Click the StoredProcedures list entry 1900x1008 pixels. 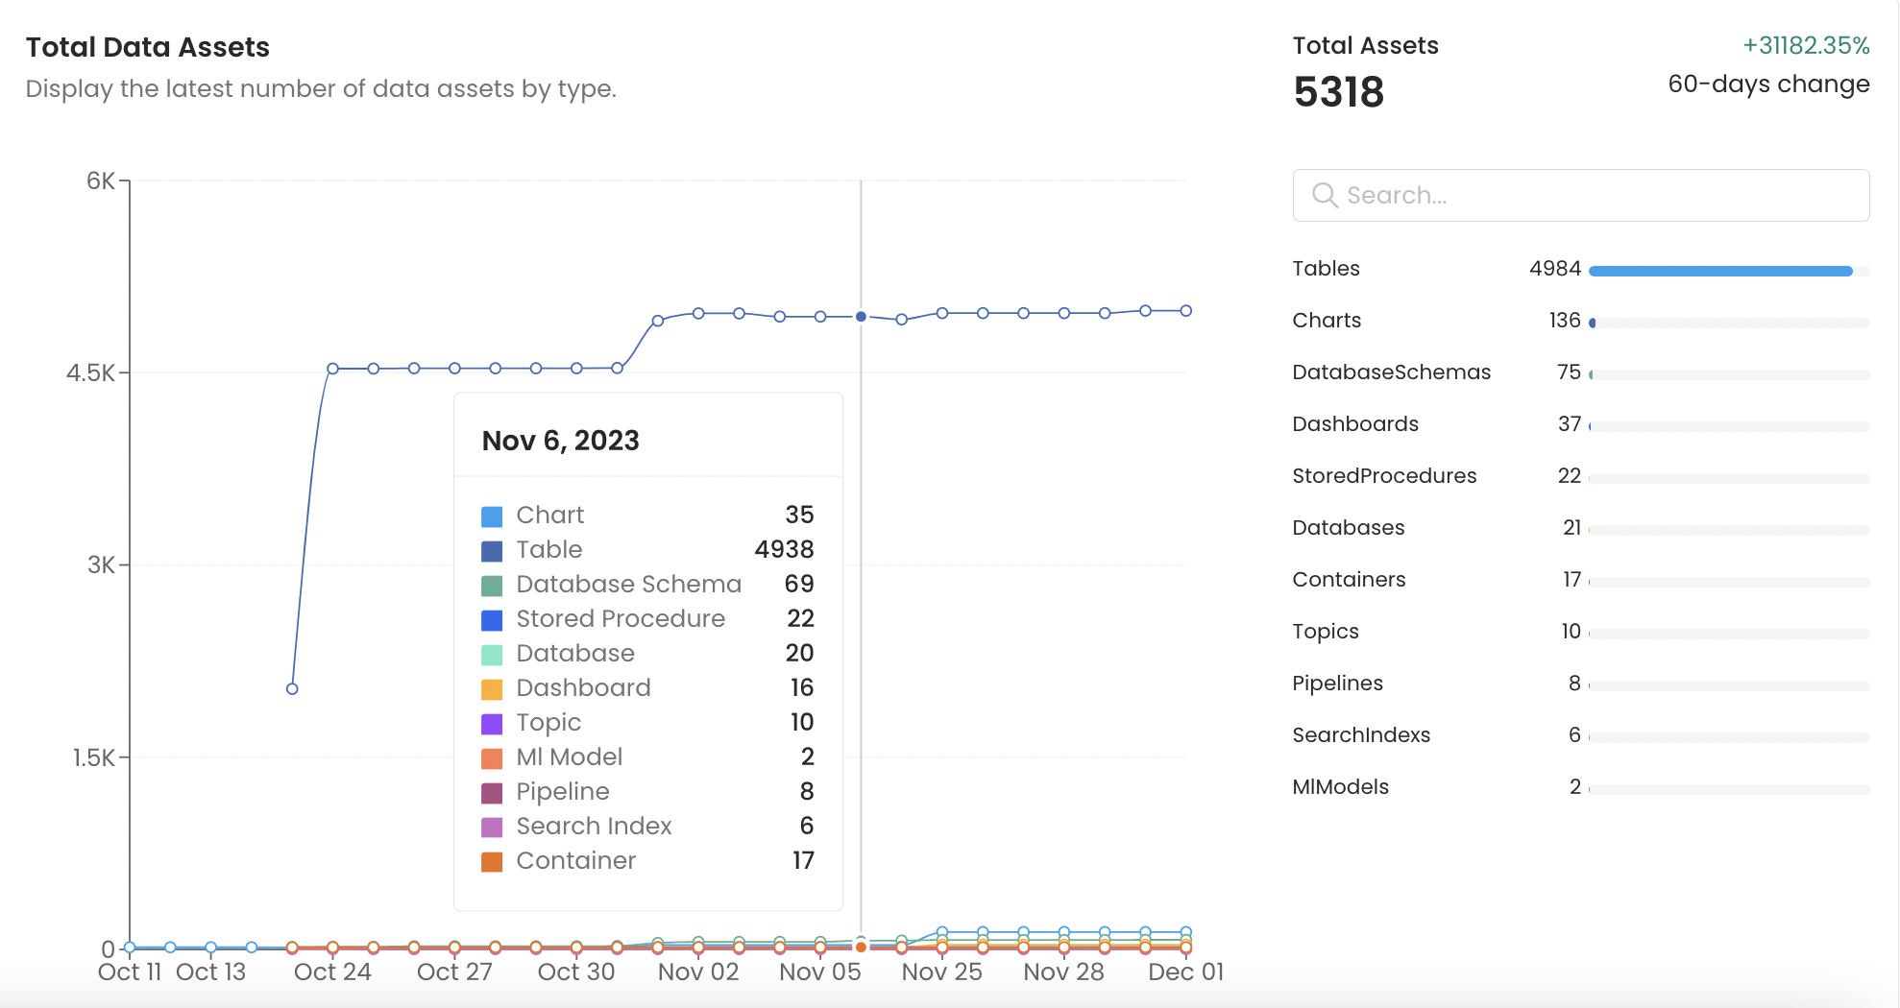coord(1384,476)
